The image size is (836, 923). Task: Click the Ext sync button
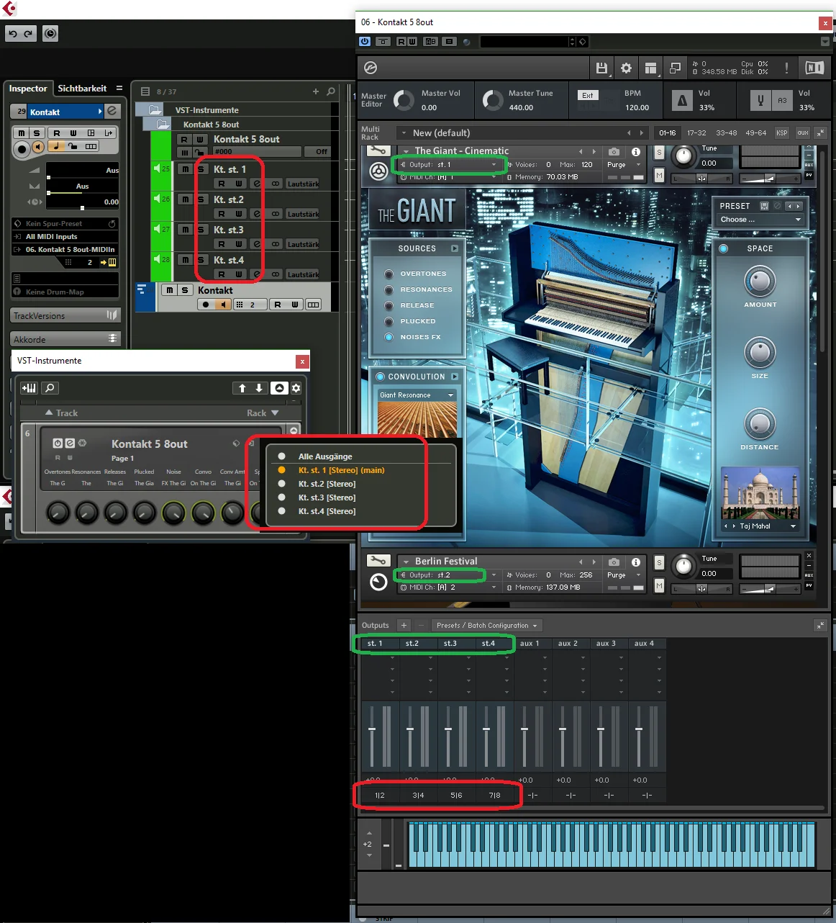(x=588, y=96)
